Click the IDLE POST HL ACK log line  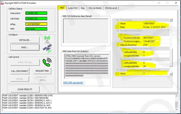[27, 108]
